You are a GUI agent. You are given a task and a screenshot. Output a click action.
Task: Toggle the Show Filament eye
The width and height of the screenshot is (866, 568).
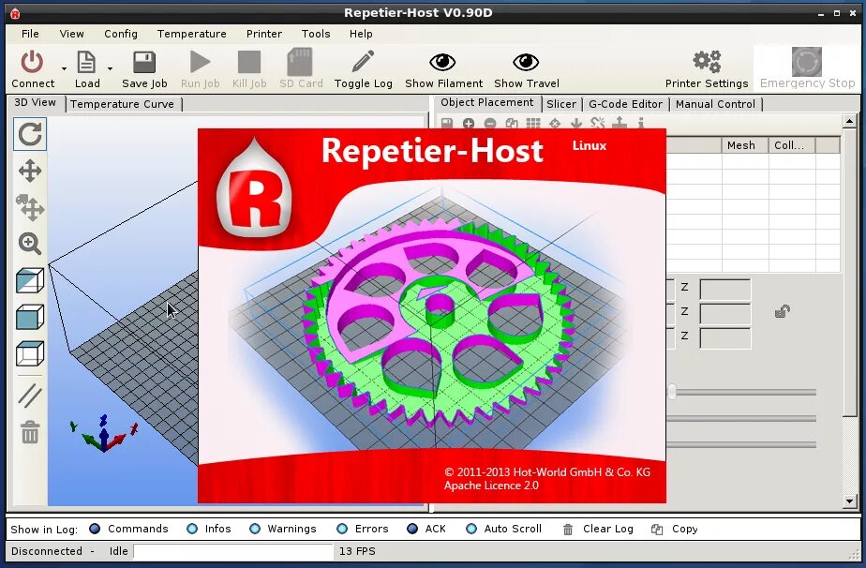pos(443,63)
